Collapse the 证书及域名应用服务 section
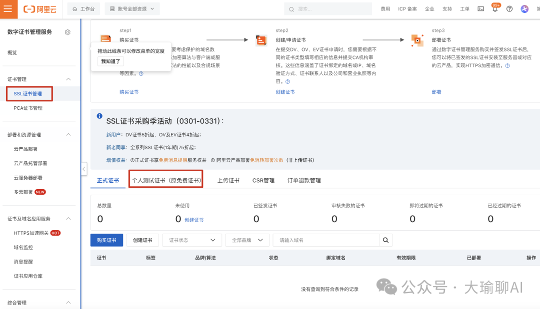540x309 pixels. 68,219
